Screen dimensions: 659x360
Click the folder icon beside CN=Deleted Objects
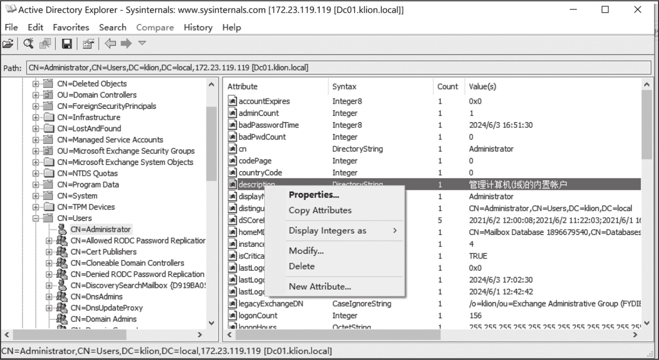pos(49,84)
